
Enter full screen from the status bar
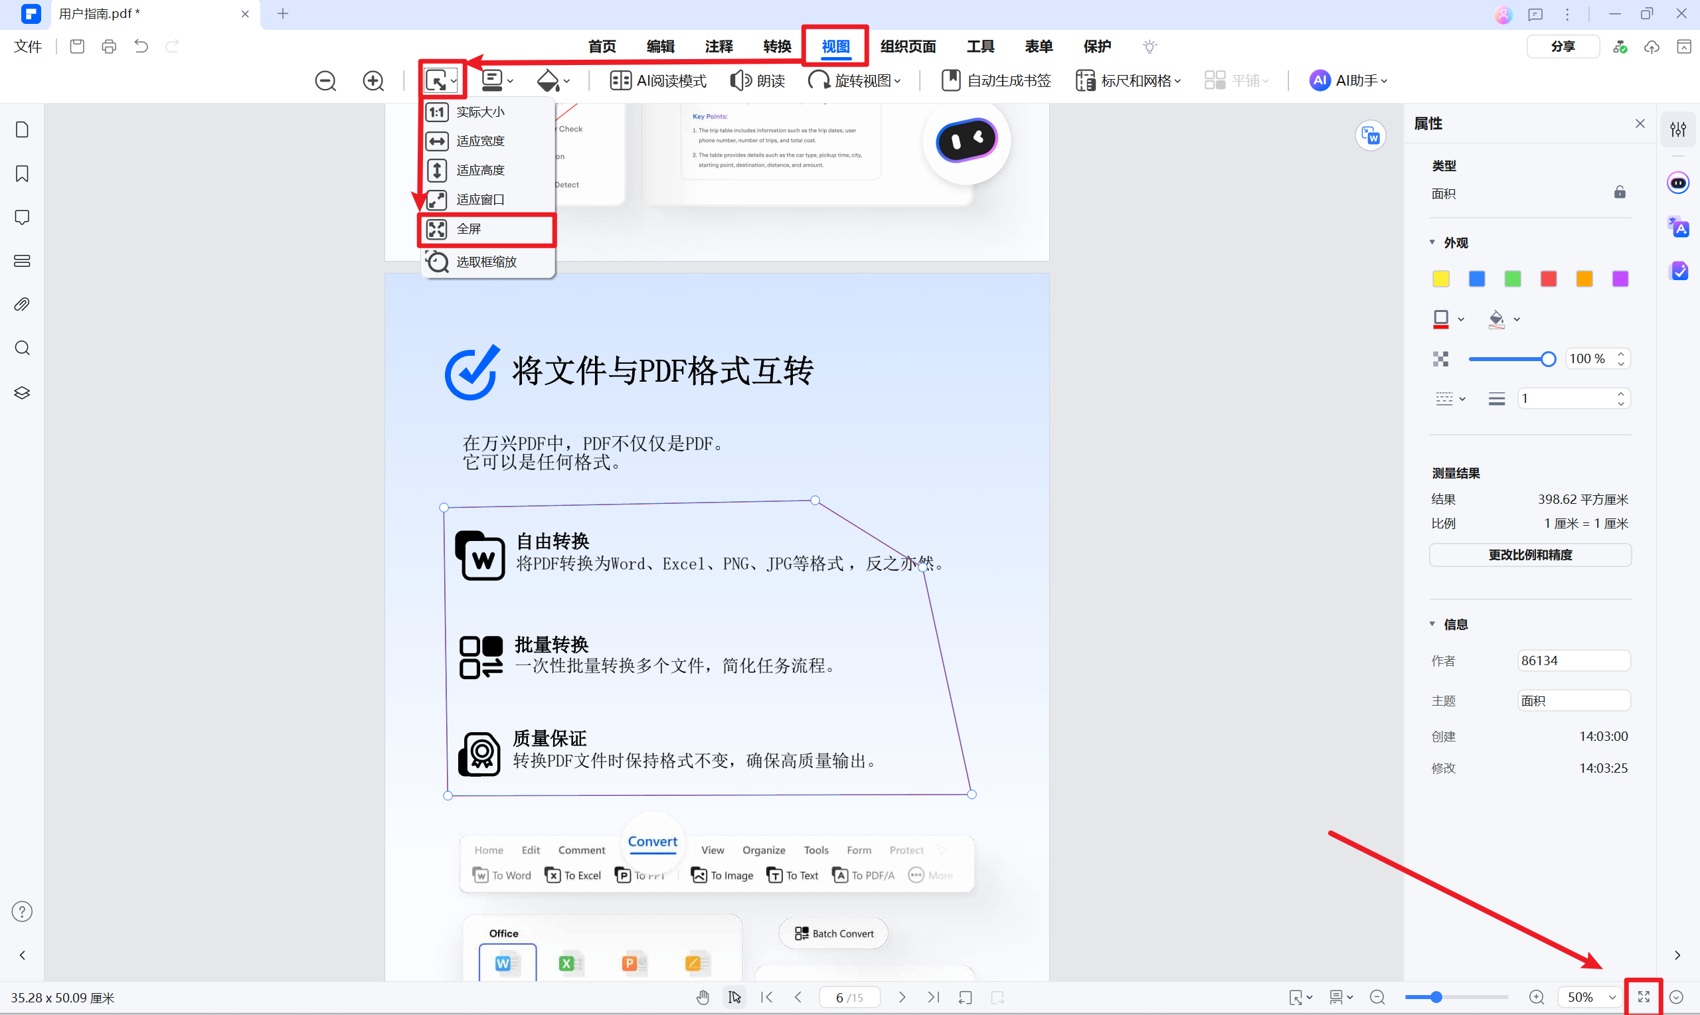click(x=1645, y=997)
